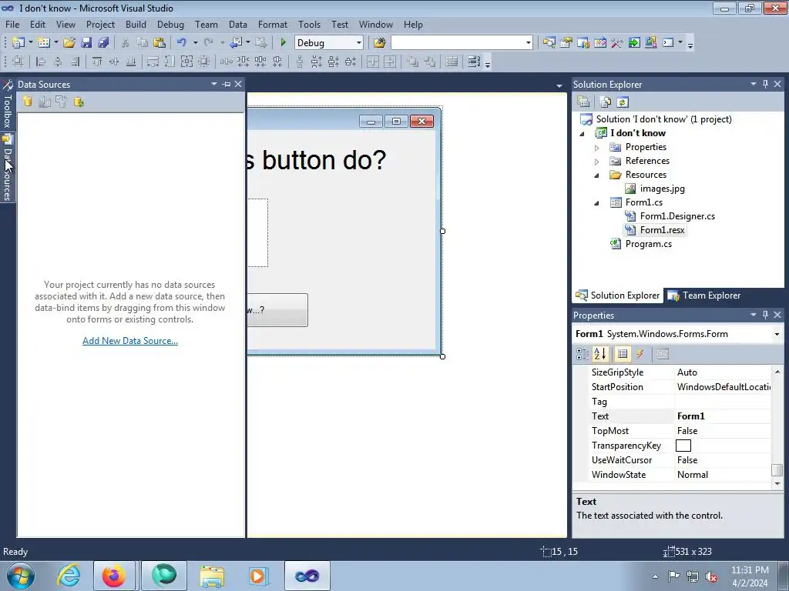Open Solution Explorer from toolbar icon

point(549,43)
